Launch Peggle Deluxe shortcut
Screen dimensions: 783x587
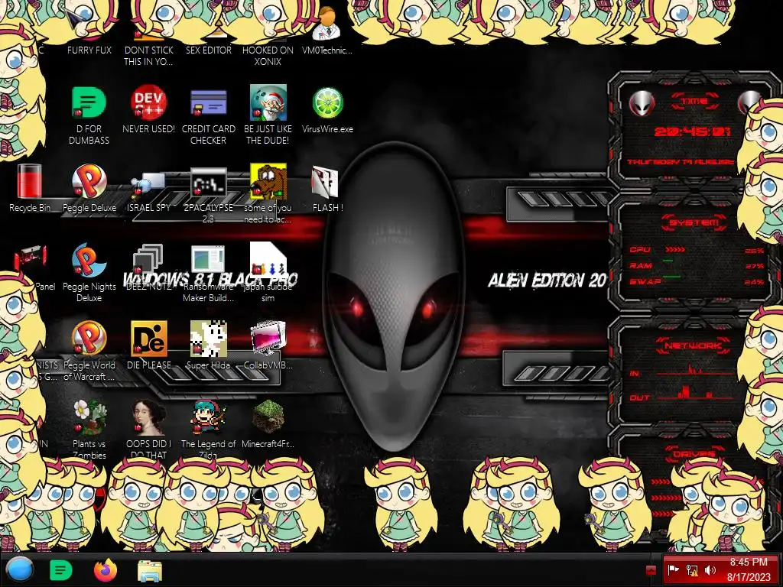(x=89, y=182)
